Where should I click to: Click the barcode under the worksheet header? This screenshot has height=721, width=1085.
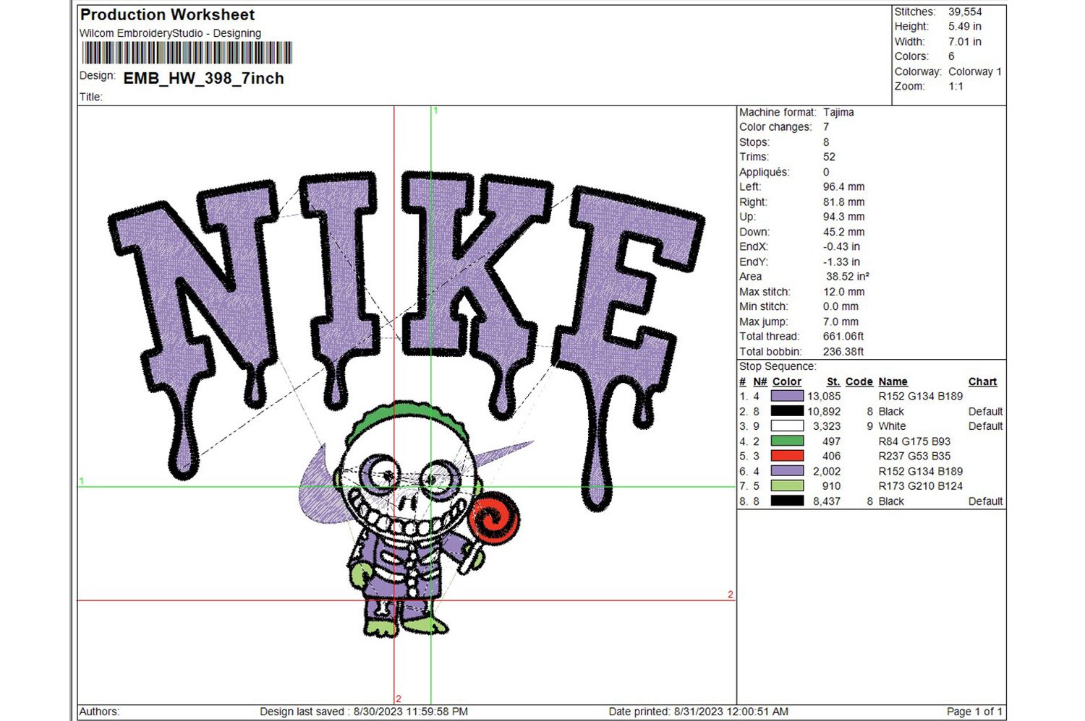tap(187, 53)
